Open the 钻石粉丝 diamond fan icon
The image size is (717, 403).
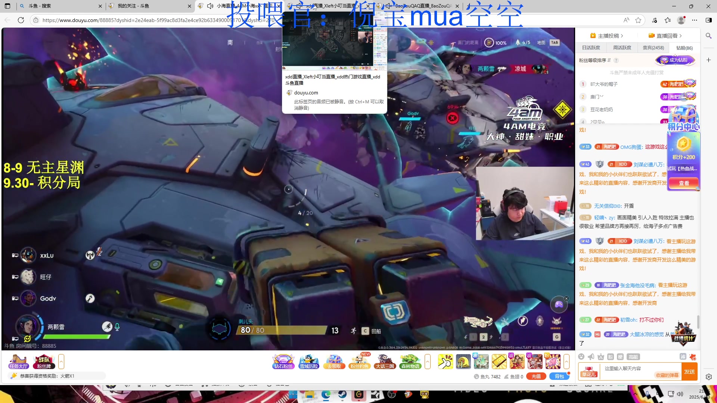coord(283,361)
